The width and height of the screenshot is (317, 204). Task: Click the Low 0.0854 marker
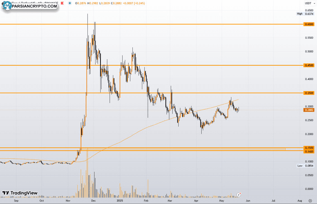pos(306,166)
